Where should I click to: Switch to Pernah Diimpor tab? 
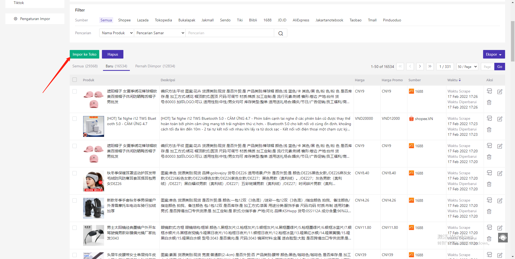(155, 66)
